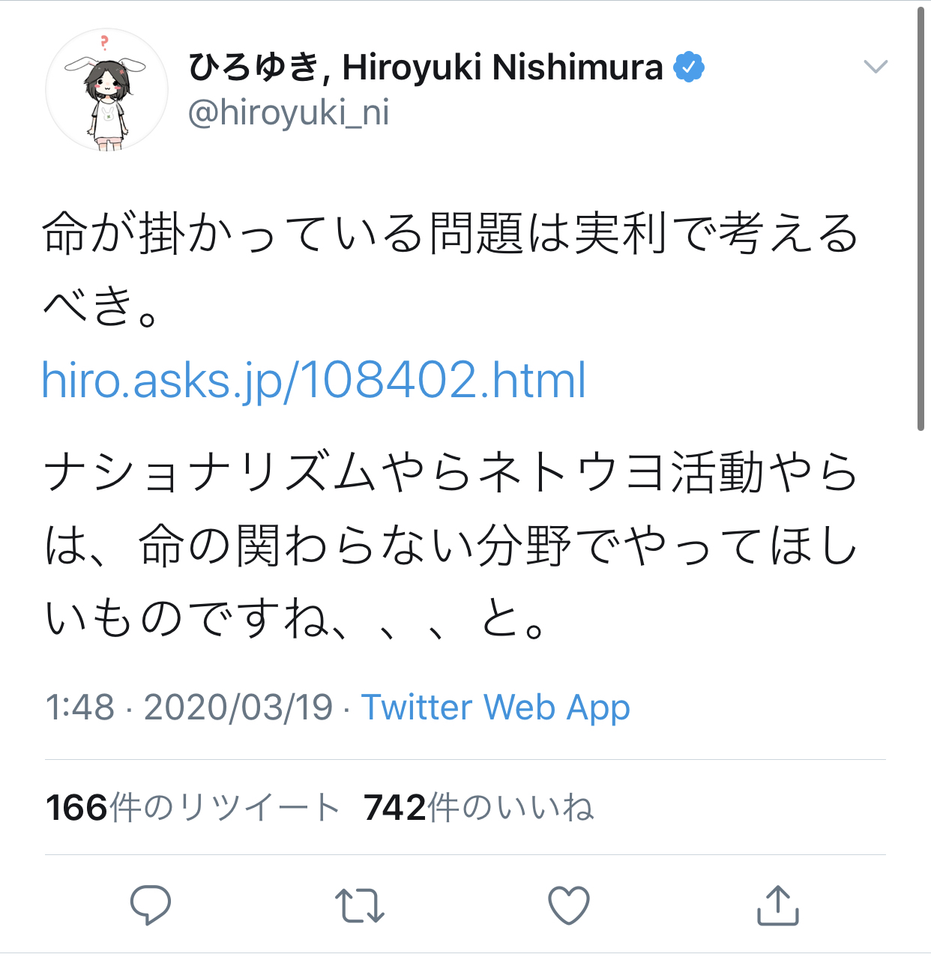This screenshot has width=931, height=966.
Task: Open the rabbit-eared character profile avatar
Action: click(107, 91)
